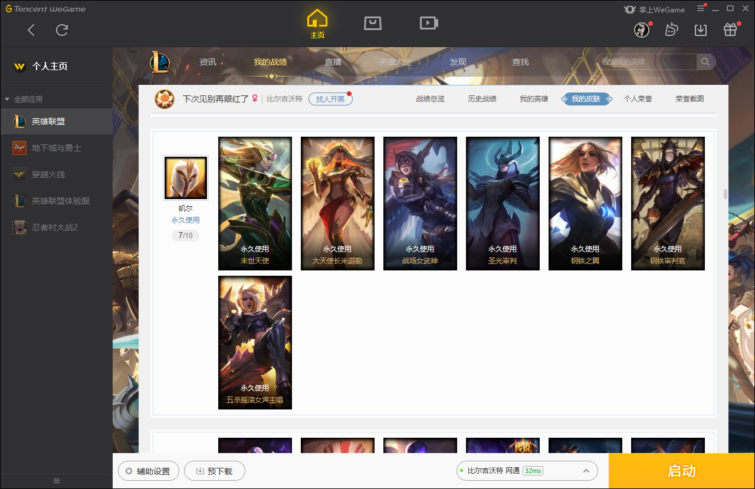Select 英雄联盟体验服 in sidebar

click(56, 201)
